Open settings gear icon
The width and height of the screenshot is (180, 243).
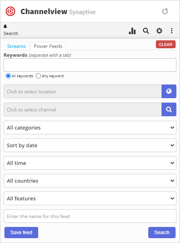coord(159,31)
